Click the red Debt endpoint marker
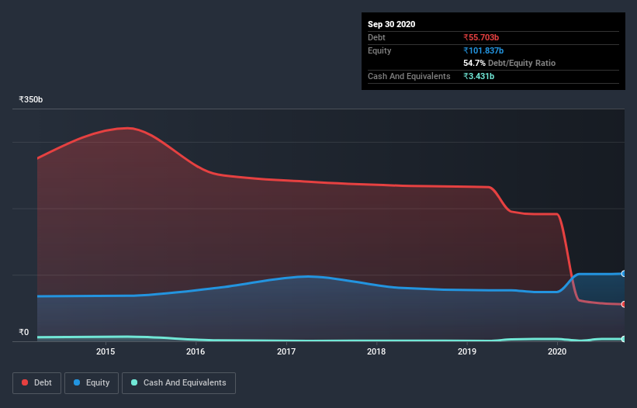The height and width of the screenshot is (408, 637). click(x=624, y=305)
